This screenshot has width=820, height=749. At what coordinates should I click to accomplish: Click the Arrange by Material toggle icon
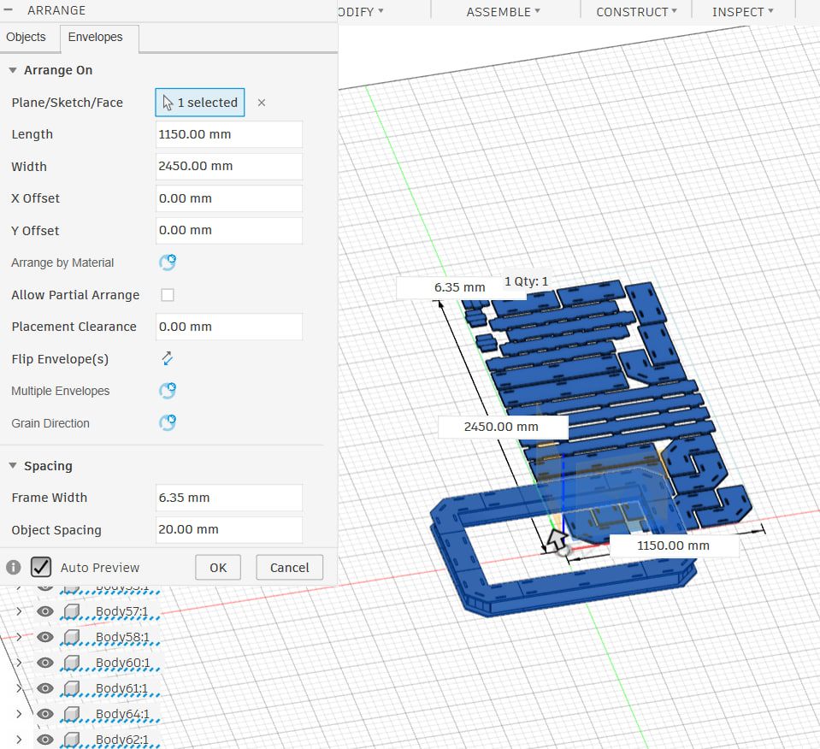(x=168, y=262)
